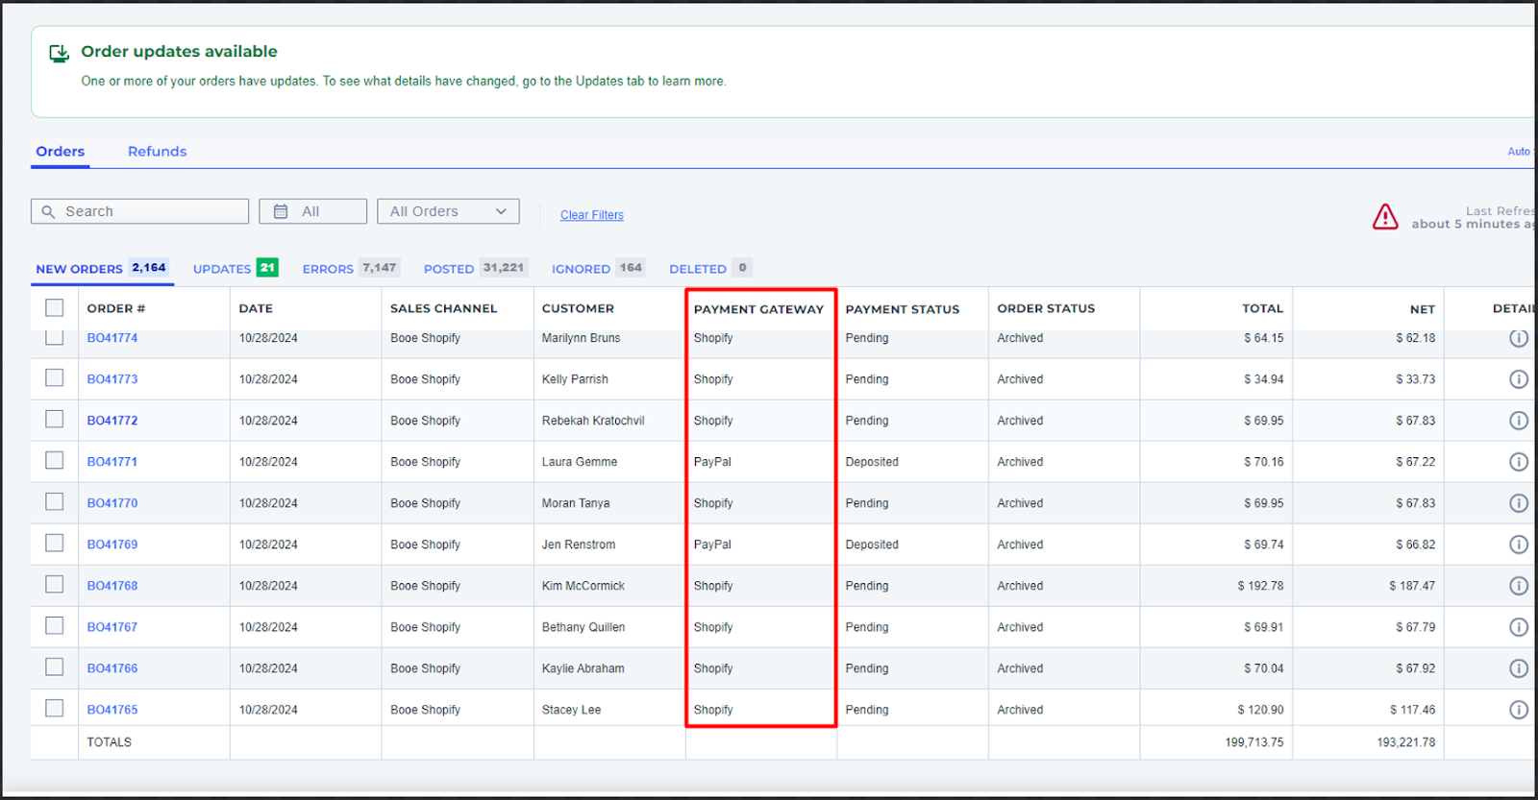
Task: Toggle the select-all checkbox in table header
Action: coord(55,307)
